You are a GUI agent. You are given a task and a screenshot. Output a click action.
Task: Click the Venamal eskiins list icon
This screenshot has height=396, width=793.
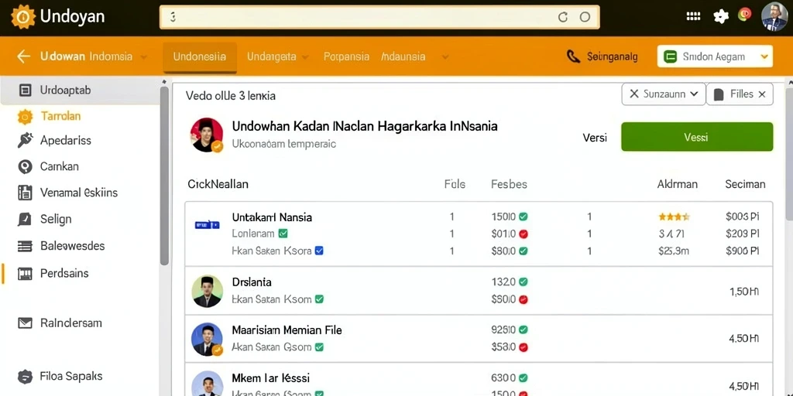[x=25, y=193]
